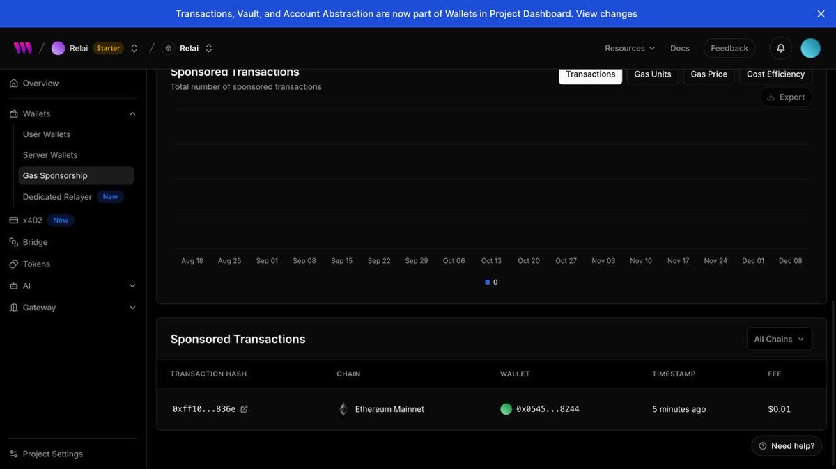The image size is (836, 469).
Task: Click the TRANSACTION HASH column header
Action: click(208, 374)
